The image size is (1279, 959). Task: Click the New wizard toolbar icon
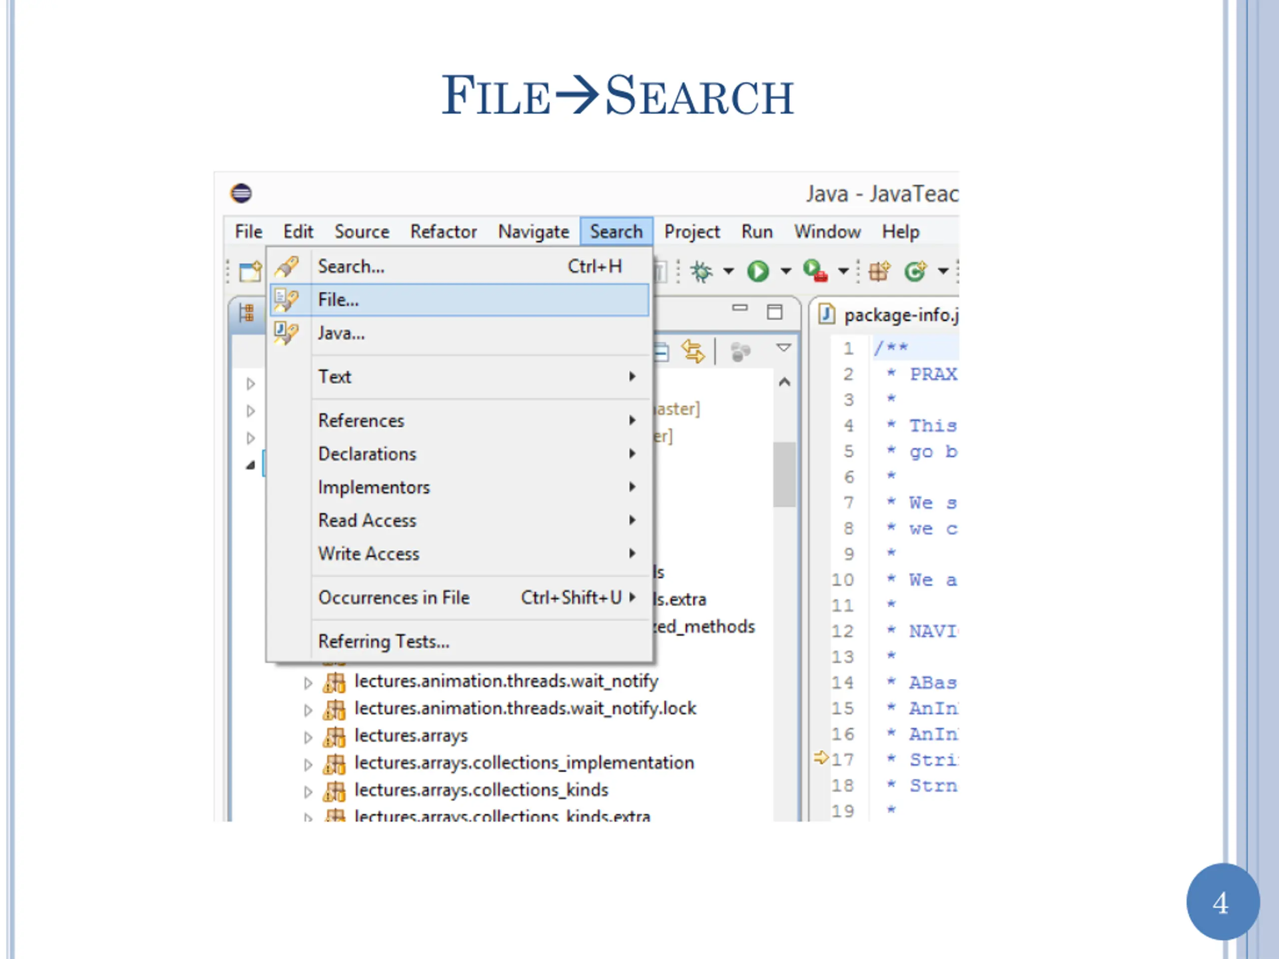point(250,271)
